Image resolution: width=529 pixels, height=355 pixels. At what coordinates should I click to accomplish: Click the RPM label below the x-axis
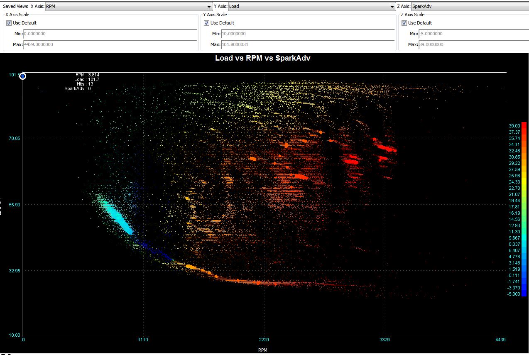(262, 350)
